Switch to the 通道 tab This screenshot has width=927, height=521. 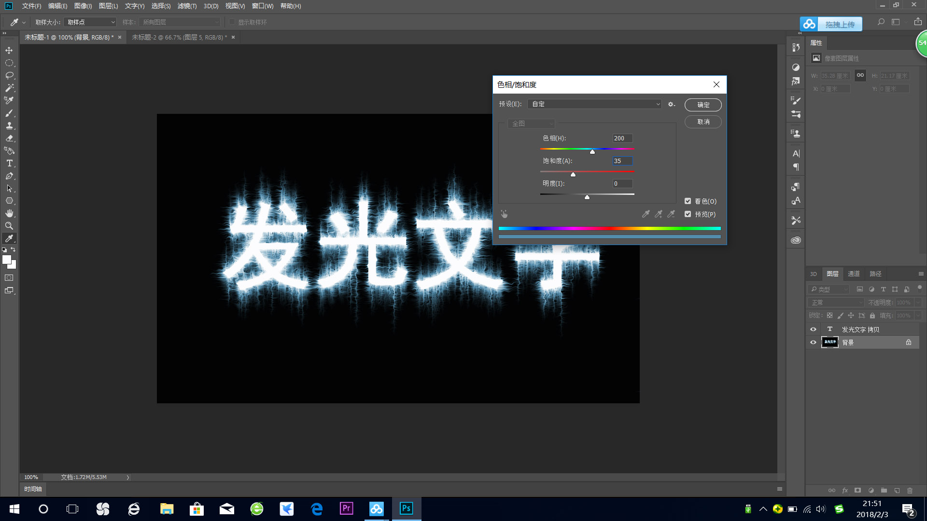[854, 274]
